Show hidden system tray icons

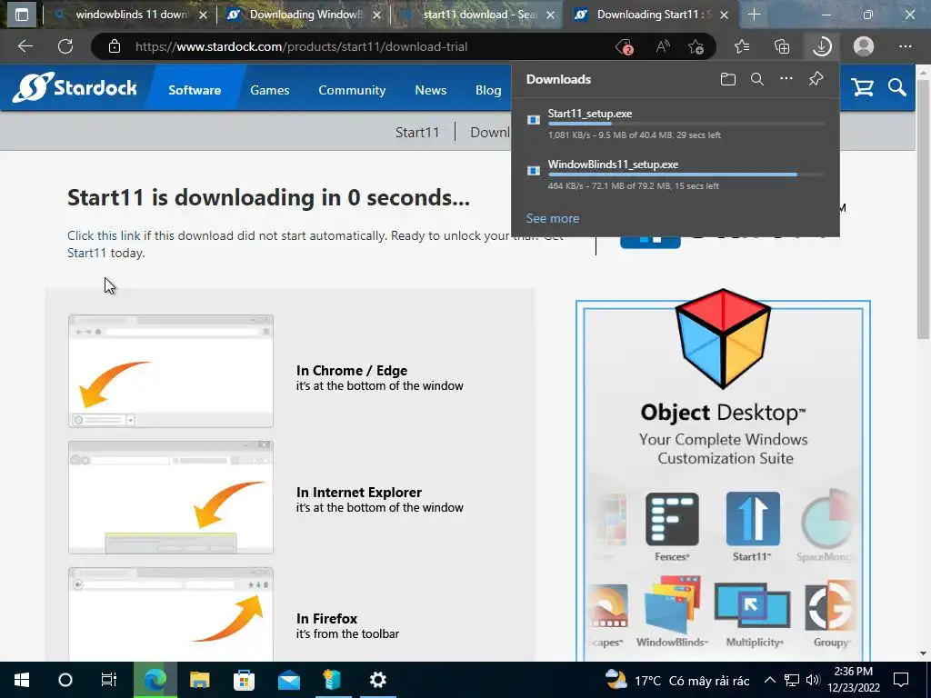[769, 680]
